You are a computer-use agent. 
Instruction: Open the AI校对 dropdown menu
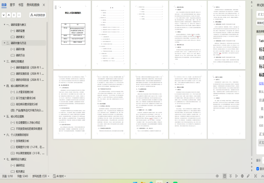[60, 176]
